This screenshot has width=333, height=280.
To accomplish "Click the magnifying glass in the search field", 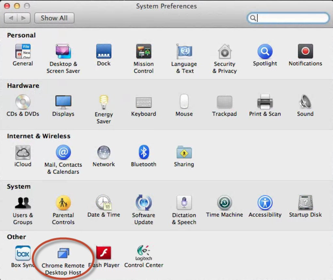I will [x=253, y=18].
